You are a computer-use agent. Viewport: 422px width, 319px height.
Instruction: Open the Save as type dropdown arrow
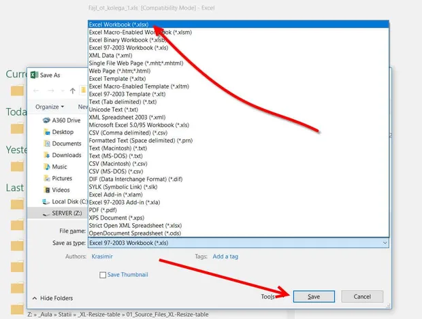(x=385, y=243)
